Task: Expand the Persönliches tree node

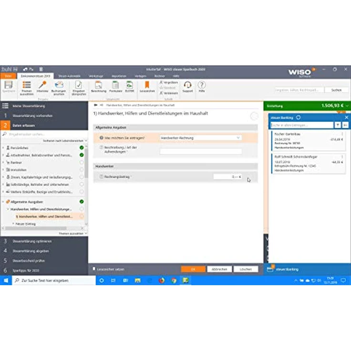Action: tap(3, 148)
